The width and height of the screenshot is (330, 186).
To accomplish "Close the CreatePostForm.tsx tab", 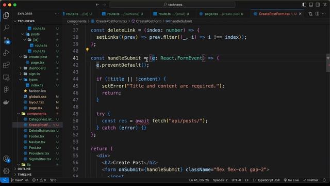I will (x=300, y=14).
